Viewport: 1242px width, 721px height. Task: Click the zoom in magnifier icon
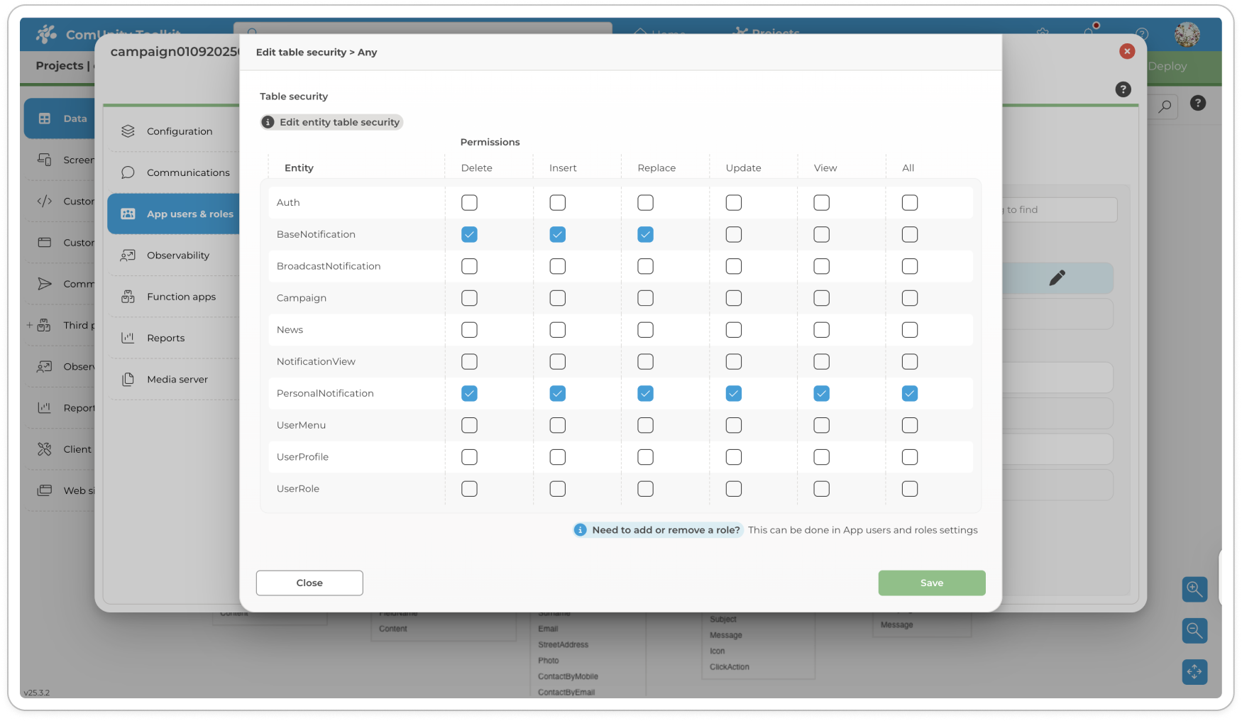[1194, 589]
